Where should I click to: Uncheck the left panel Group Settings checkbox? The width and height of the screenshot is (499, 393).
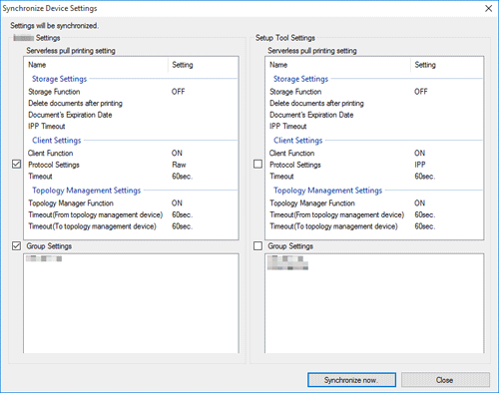tap(16, 246)
